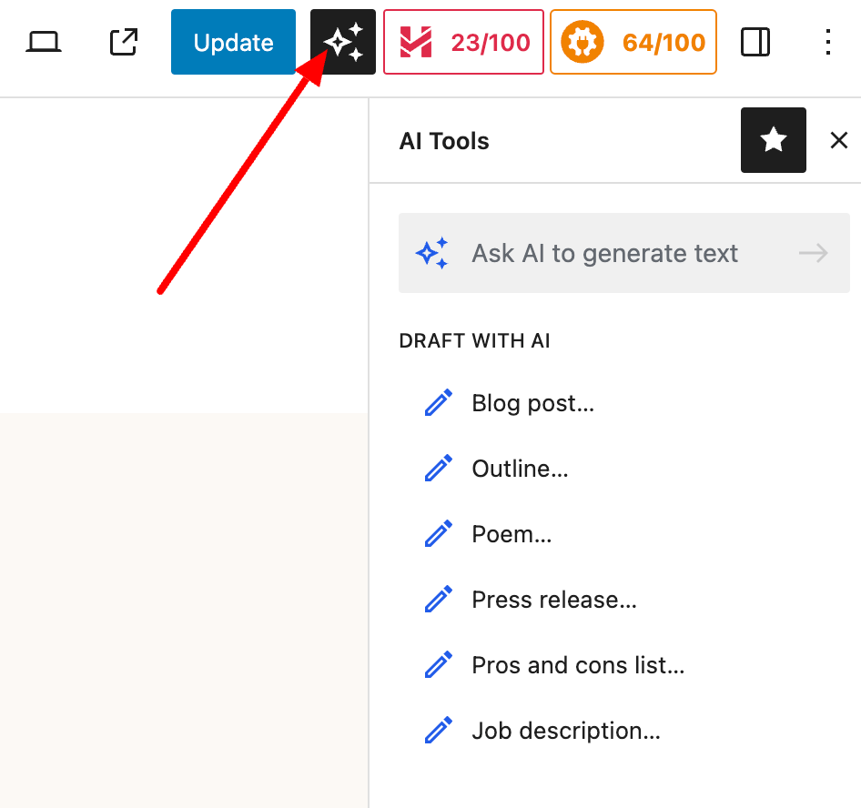The width and height of the screenshot is (861, 808).
Task: Close the AI Tools panel
Action: click(x=839, y=140)
